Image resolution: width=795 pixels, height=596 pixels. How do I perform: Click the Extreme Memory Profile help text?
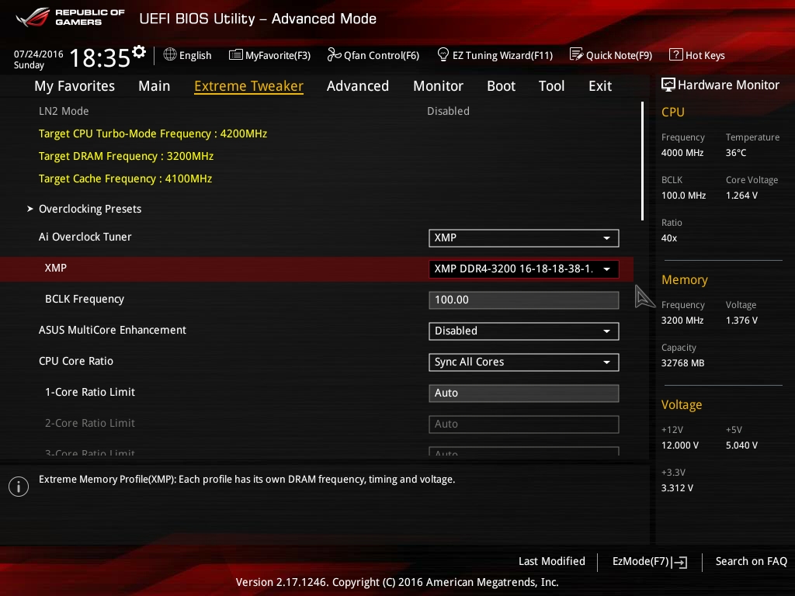tap(247, 480)
